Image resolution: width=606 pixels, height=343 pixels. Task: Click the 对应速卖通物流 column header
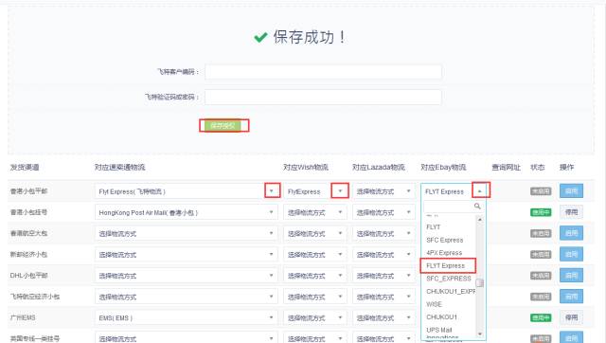(120, 168)
